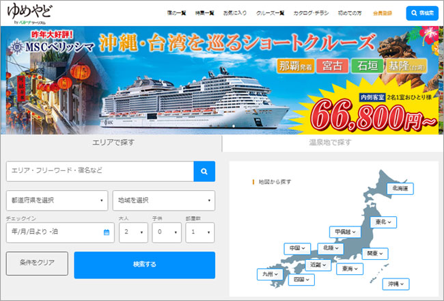Click the MSC Bellissima cruise ship banner
The height and width of the screenshot is (301, 444).
pyautogui.click(x=222, y=80)
